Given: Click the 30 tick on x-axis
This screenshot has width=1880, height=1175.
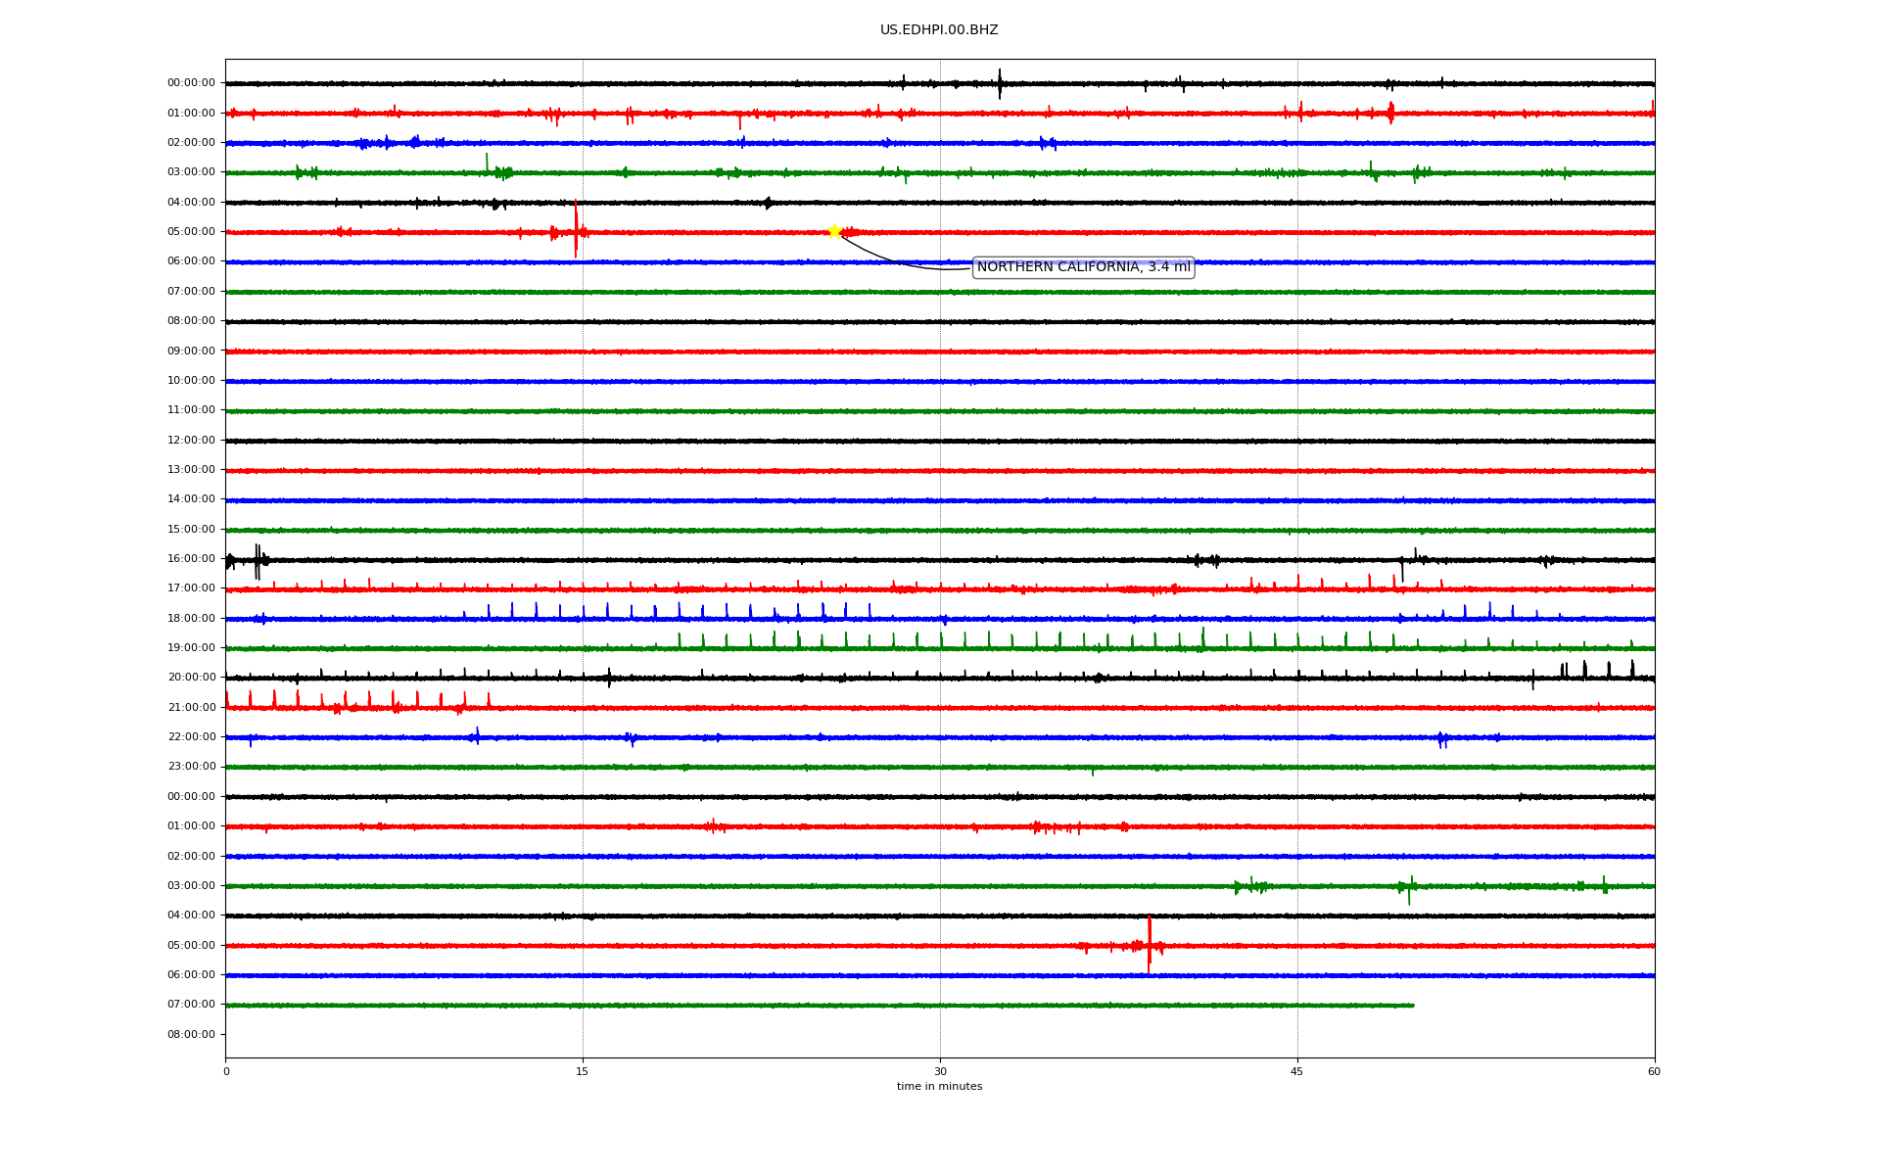Looking at the screenshot, I should tap(940, 1071).
